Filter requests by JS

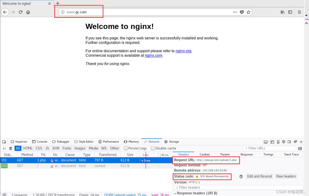click(x=47, y=148)
